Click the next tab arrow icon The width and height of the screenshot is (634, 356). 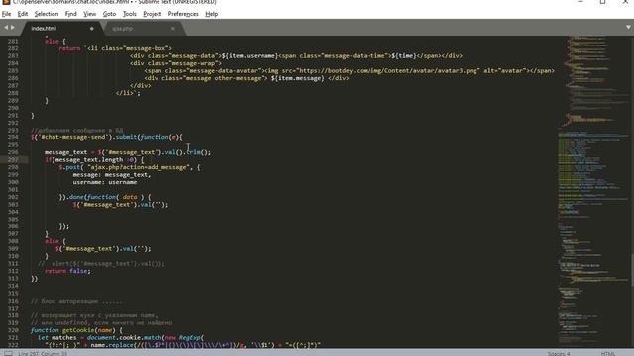tap(13, 28)
